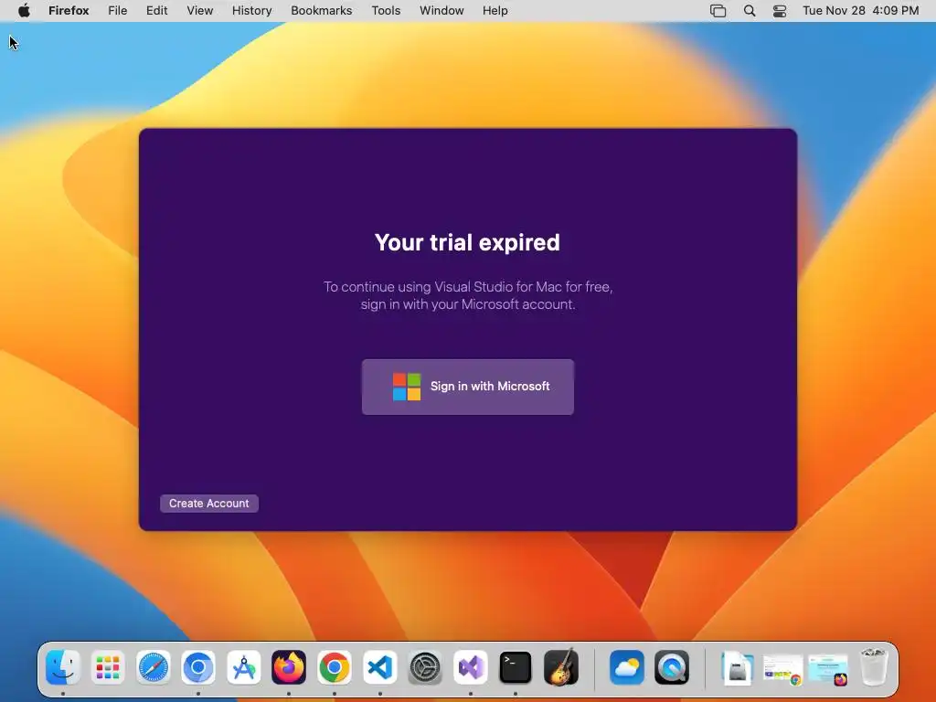Open Google Chrome from the Dock

click(x=335, y=666)
